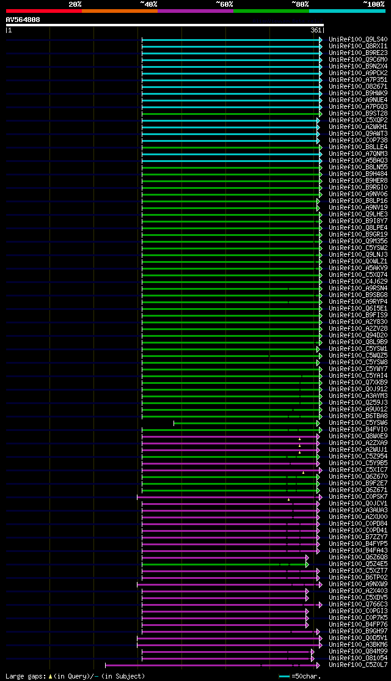Click the cyan alignment bar for UniRef100_A2WKH1
This screenshot has height=681, width=391.
click(x=230, y=127)
